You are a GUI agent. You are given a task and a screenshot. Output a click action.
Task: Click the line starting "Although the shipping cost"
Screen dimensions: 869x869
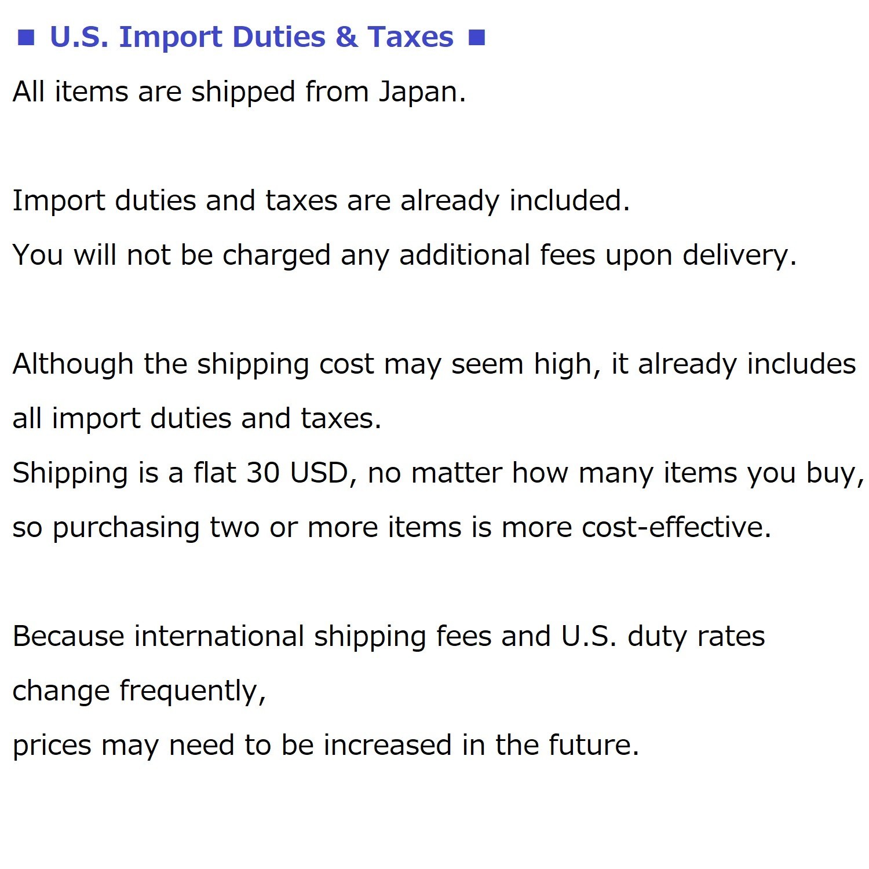(433, 364)
